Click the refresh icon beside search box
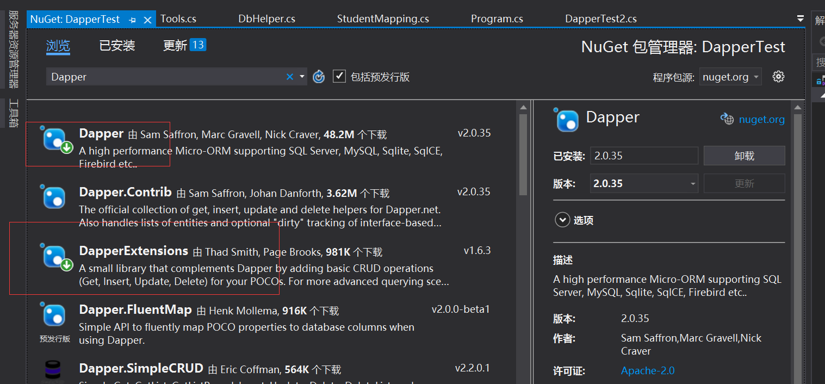The width and height of the screenshot is (825, 384). point(319,77)
